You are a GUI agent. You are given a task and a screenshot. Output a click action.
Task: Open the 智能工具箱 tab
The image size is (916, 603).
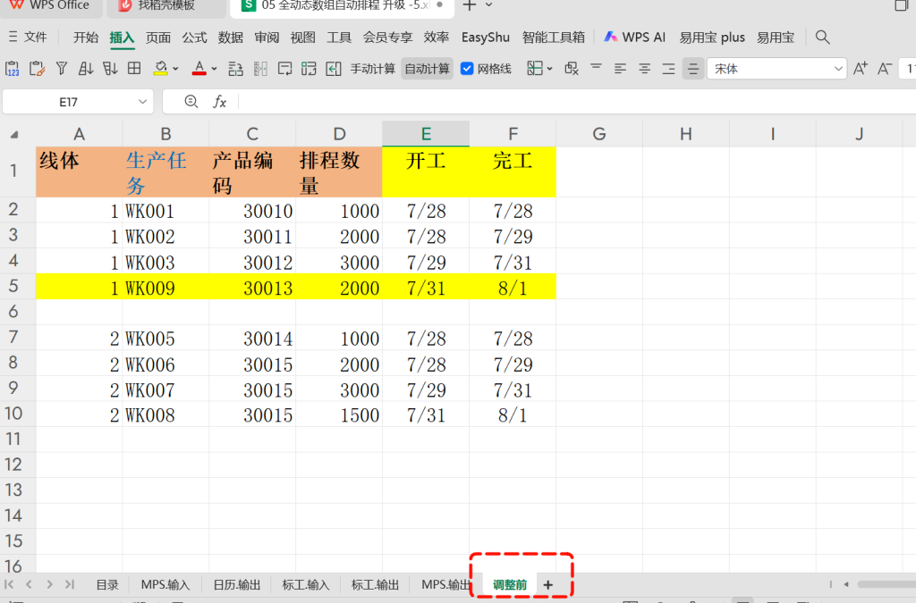(553, 38)
